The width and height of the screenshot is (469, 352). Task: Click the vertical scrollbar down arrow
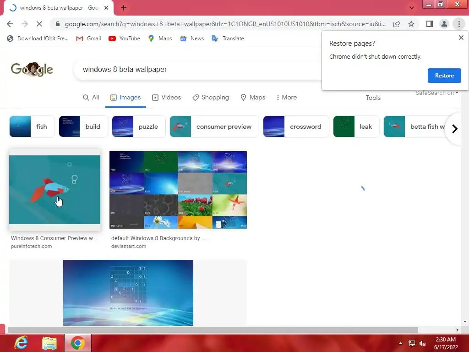click(x=465, y=322)
